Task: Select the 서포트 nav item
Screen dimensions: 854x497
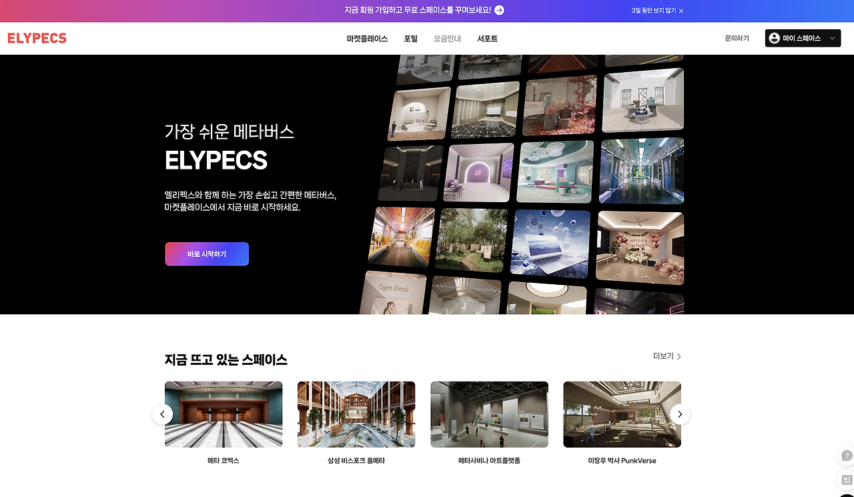Action: tap(486, 38)
